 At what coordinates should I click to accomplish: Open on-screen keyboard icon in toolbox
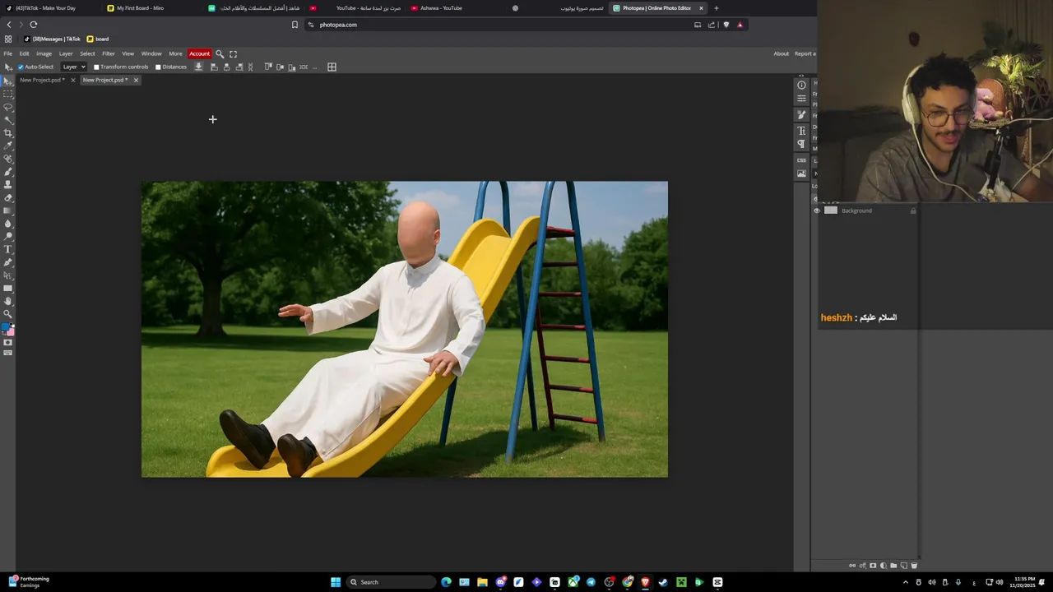coord(8,353)
